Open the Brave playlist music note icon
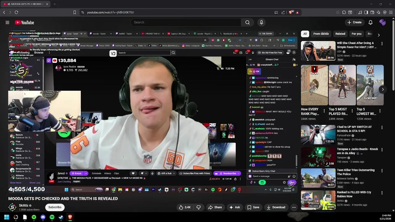395x222 pixels. pyautogui.click(x=360, y=12)
